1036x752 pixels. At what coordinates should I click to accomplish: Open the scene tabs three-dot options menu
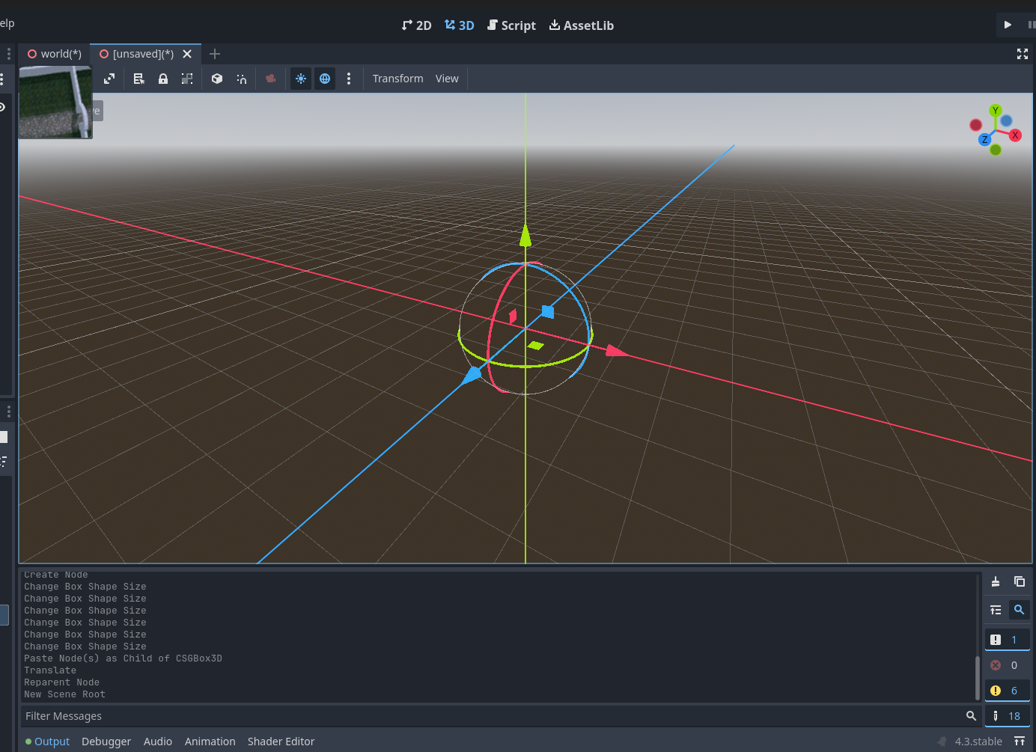coord(9,54)
